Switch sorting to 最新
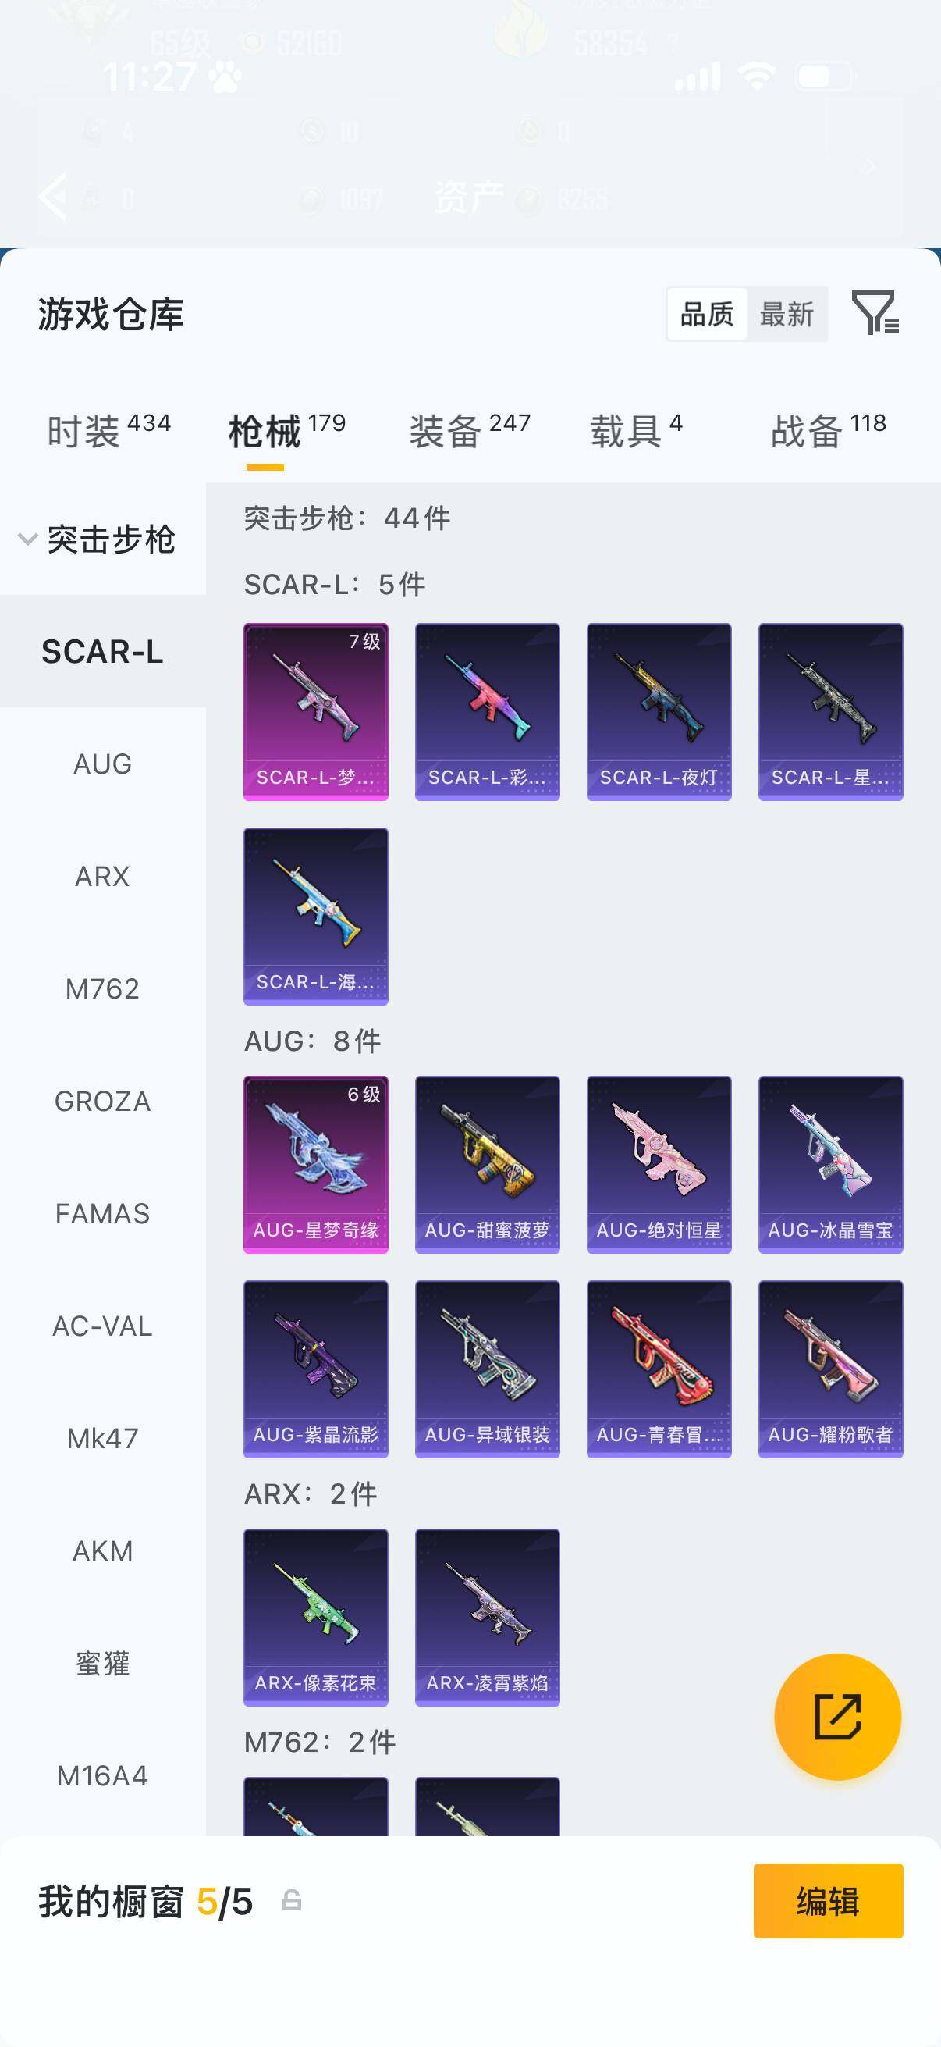This screenshot has width=941, height=2047. point(787,314)
